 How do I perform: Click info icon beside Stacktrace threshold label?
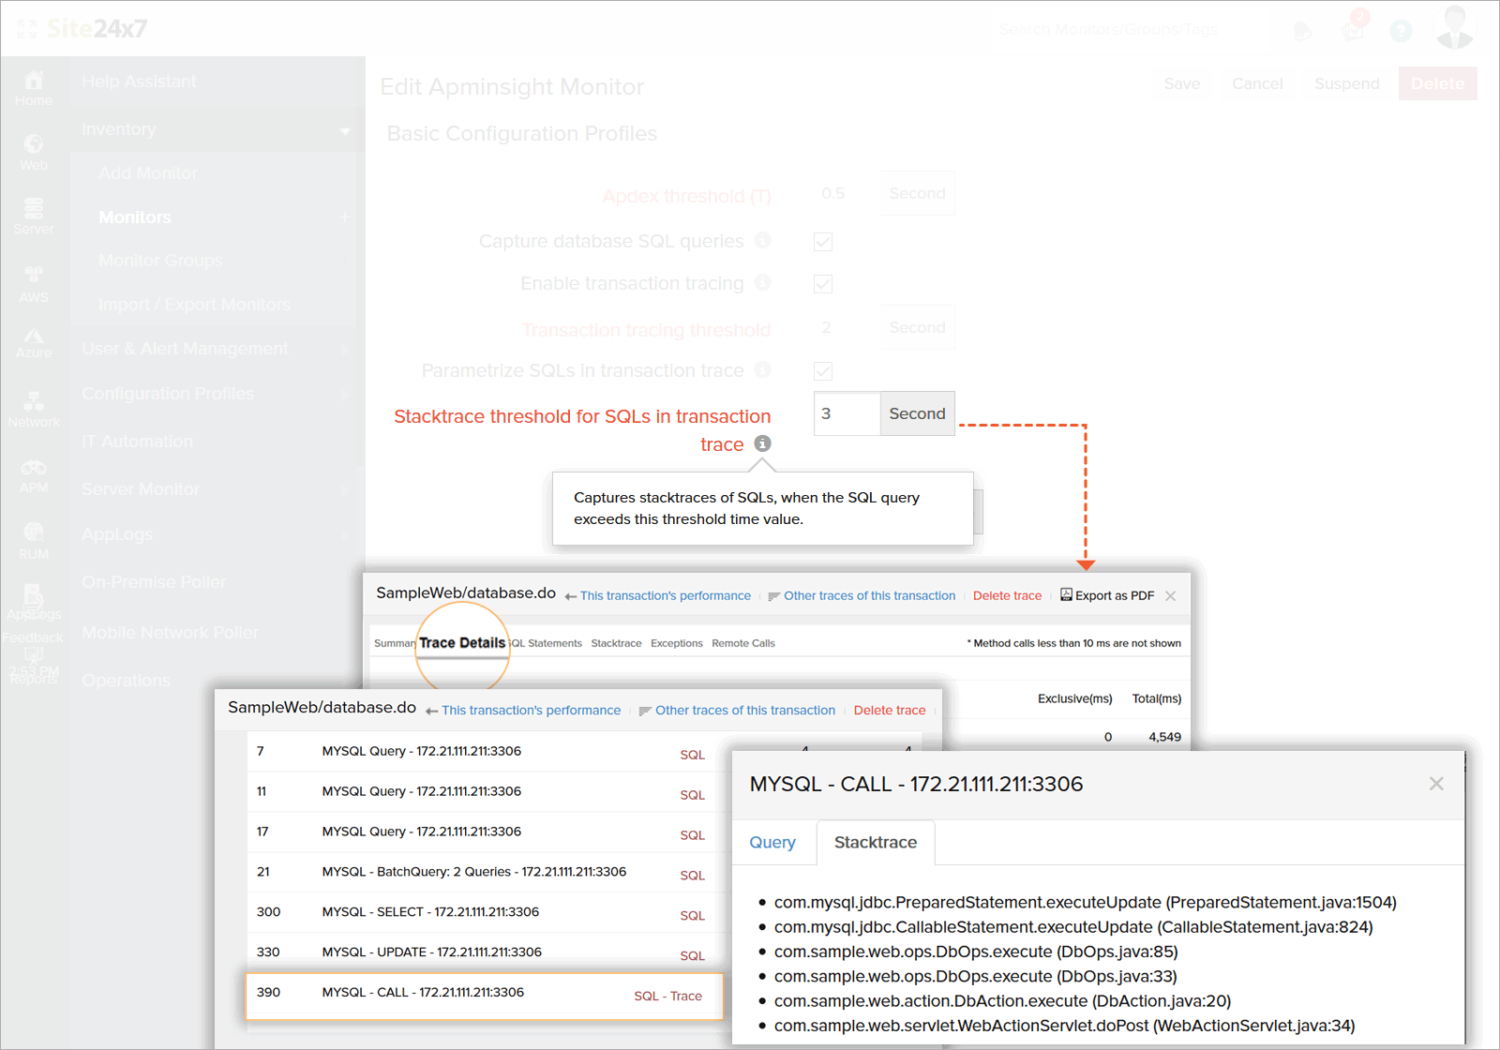click(763, 443)
